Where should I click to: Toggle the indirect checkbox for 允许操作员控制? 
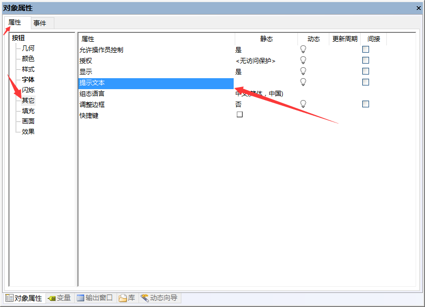[366, 50]
